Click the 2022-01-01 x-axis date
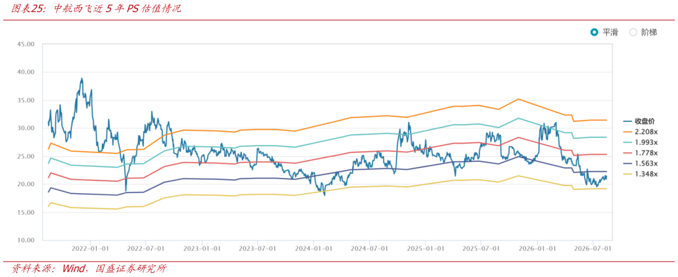Screen dimensions: 678x277 90,249
